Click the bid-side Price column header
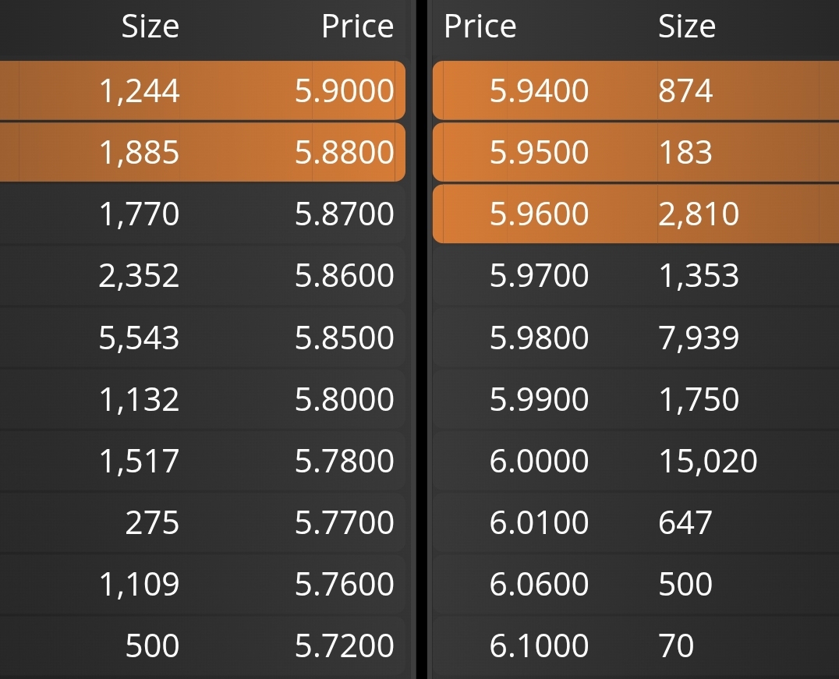 click(x=357, y=26)
